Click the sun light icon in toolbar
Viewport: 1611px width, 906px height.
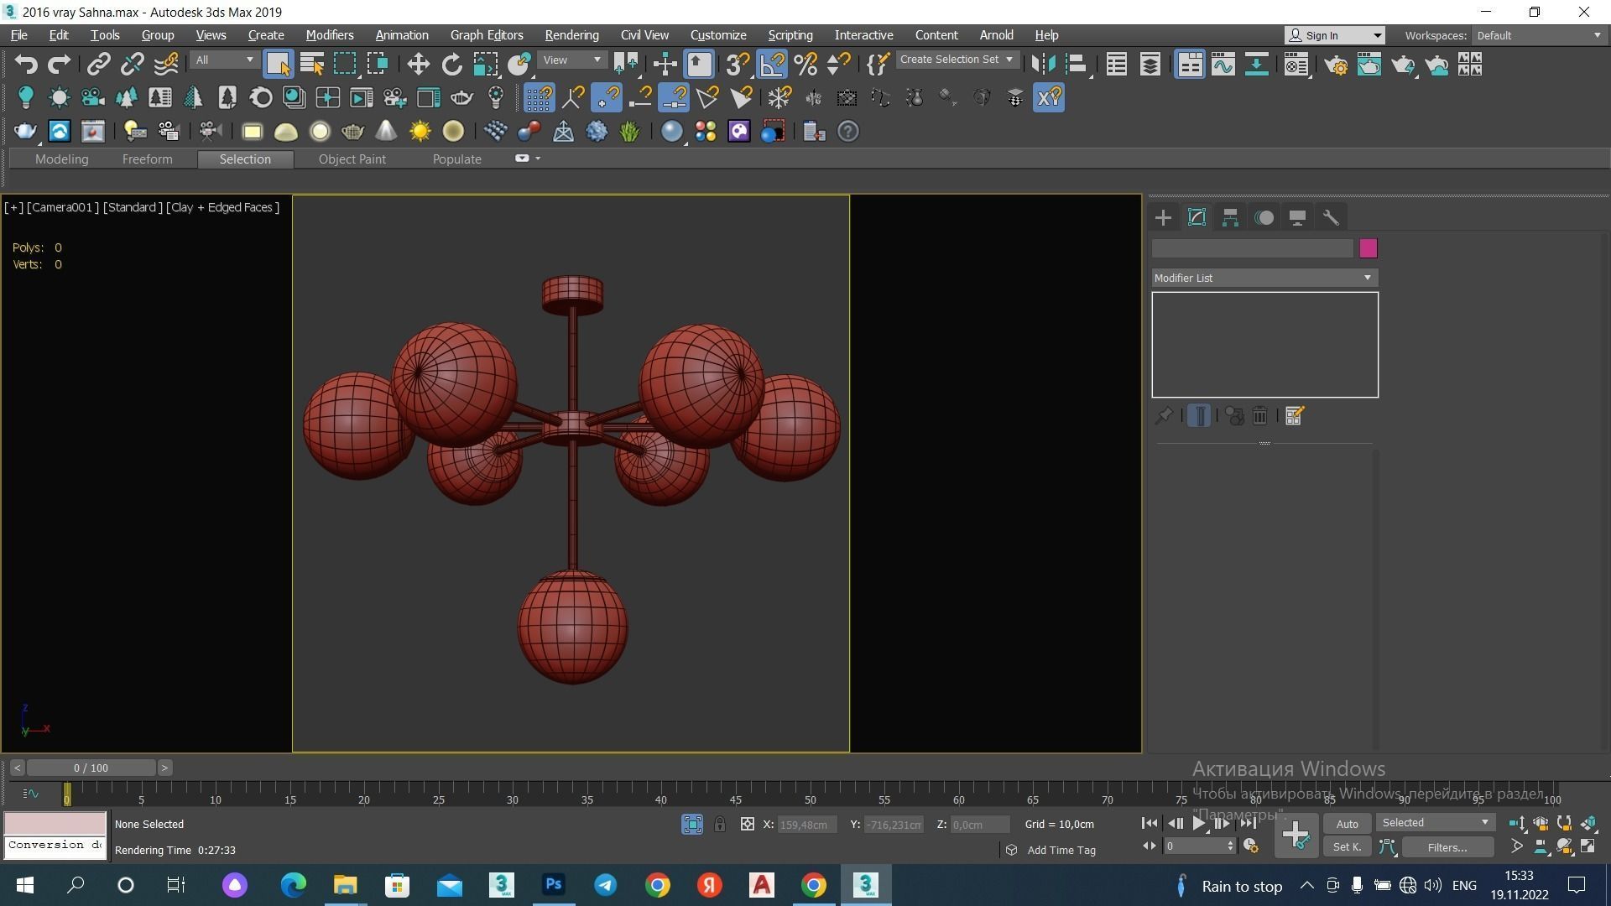click(420, 132)
